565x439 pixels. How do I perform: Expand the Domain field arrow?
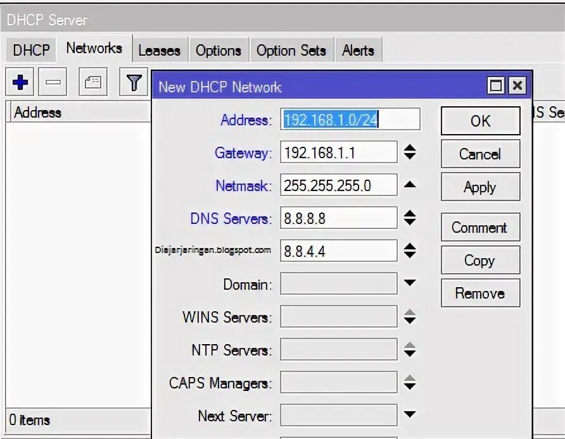tap(410, 283)
